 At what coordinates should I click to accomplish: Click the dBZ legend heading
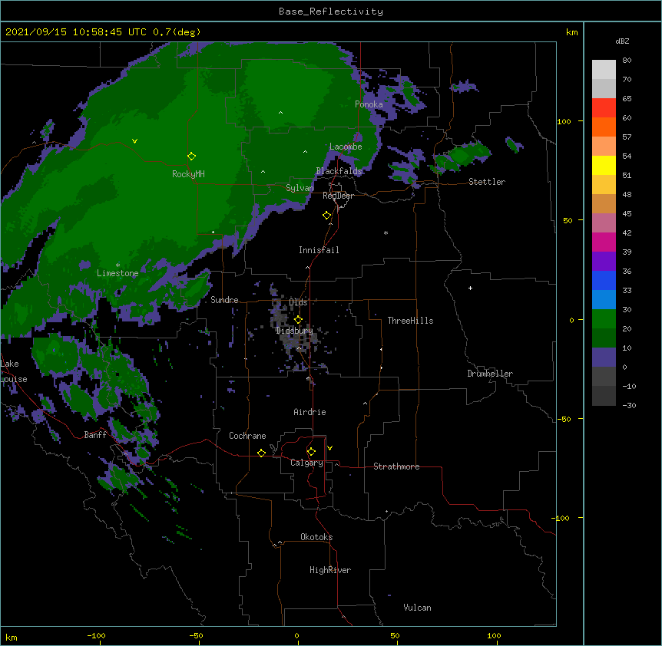tap(622, 41)
